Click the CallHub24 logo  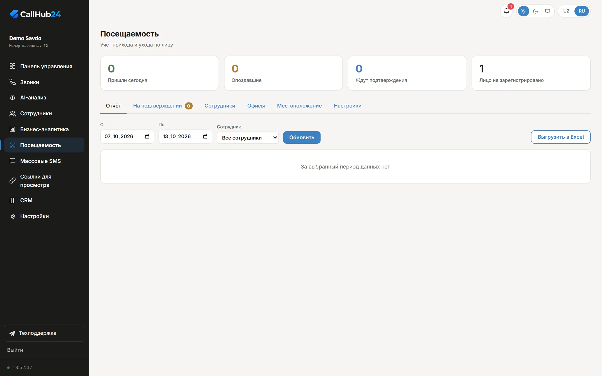[x=35, y=14]
